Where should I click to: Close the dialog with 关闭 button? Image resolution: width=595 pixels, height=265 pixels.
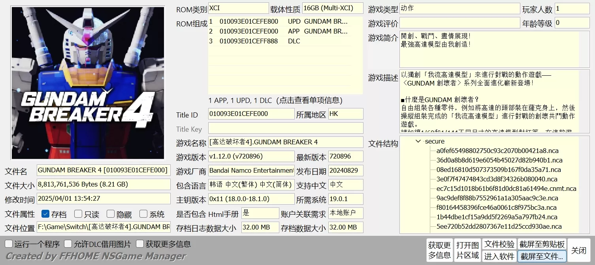click(579, 250)
